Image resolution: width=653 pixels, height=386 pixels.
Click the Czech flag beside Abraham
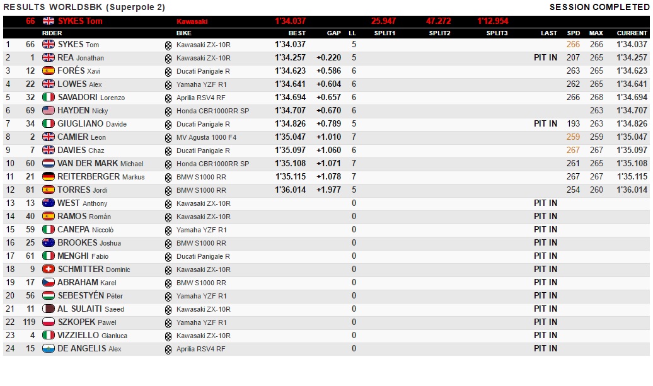49,283
